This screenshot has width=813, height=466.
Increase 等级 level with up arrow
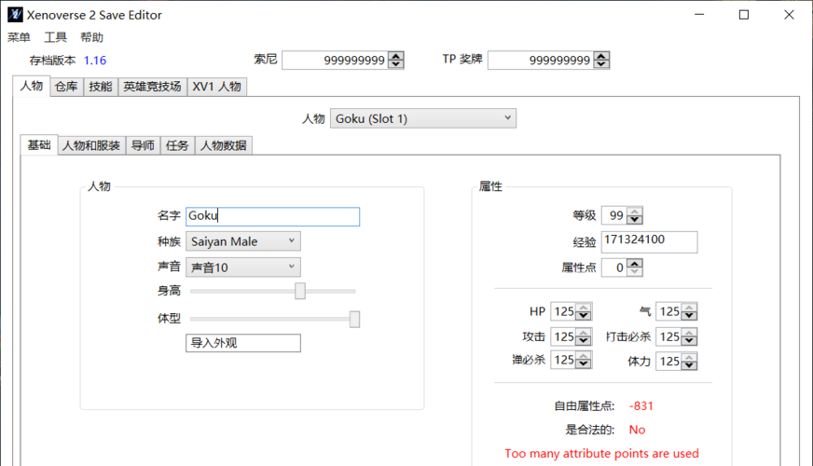(x=635, y=211)
